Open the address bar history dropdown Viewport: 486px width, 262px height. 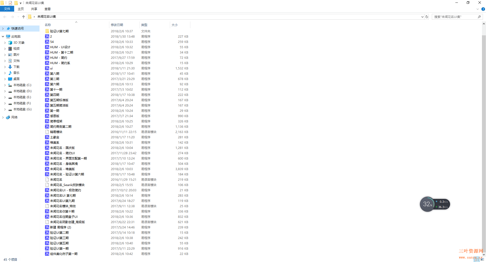tap(422, 17)
